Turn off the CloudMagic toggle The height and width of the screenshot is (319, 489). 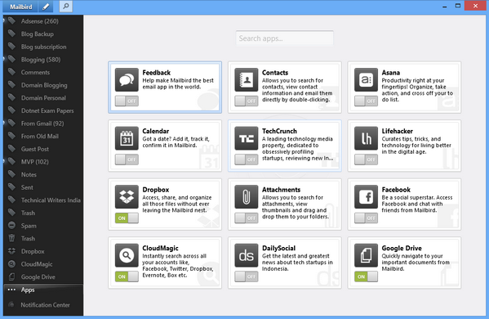(x=127, y=276)
